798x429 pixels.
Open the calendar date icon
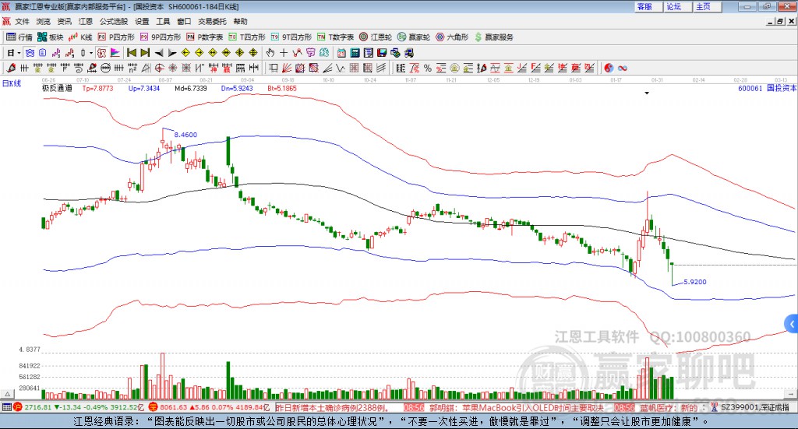(x=341, y=52)
